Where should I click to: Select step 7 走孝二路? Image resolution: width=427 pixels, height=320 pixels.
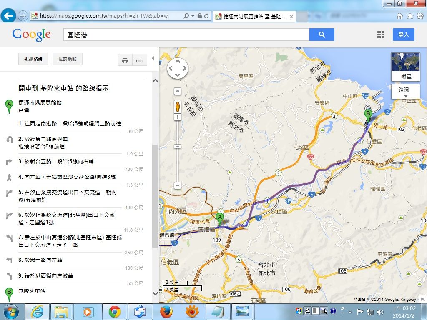coord(70,241)
